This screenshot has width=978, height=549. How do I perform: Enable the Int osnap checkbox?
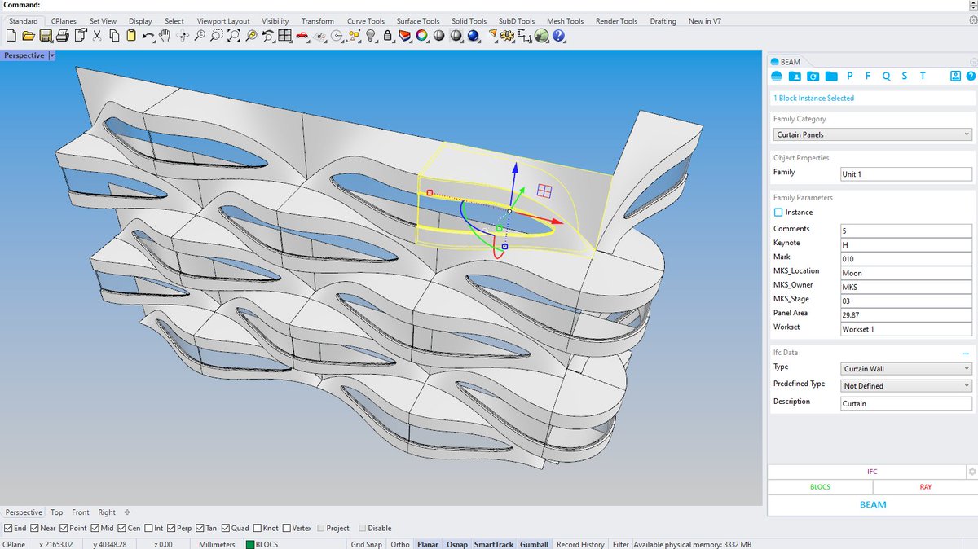click(x=148, y=528)
